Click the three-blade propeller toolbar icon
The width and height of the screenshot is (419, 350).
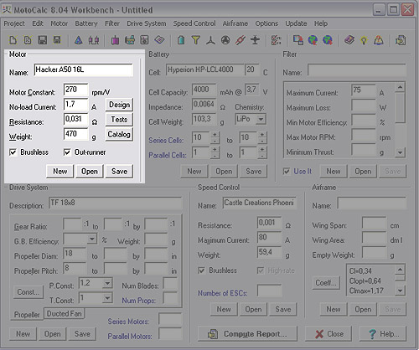click(x=211, y=40)
